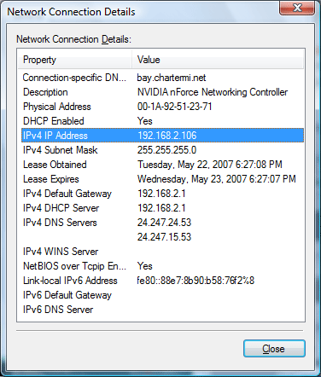
Task: Click the Close button
Action: pos(274,348)
